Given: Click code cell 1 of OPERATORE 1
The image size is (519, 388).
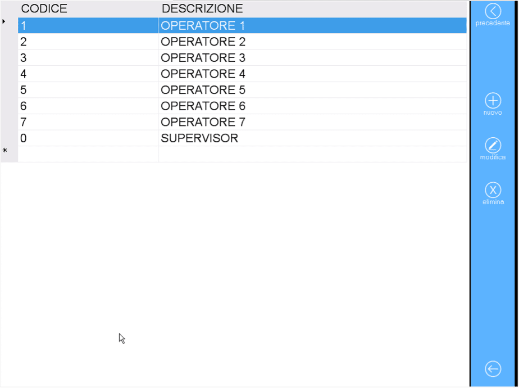Looking at the screenshot, I should [x=88, y=25].
